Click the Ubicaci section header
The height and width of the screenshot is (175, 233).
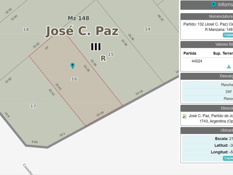pos(207,130)
